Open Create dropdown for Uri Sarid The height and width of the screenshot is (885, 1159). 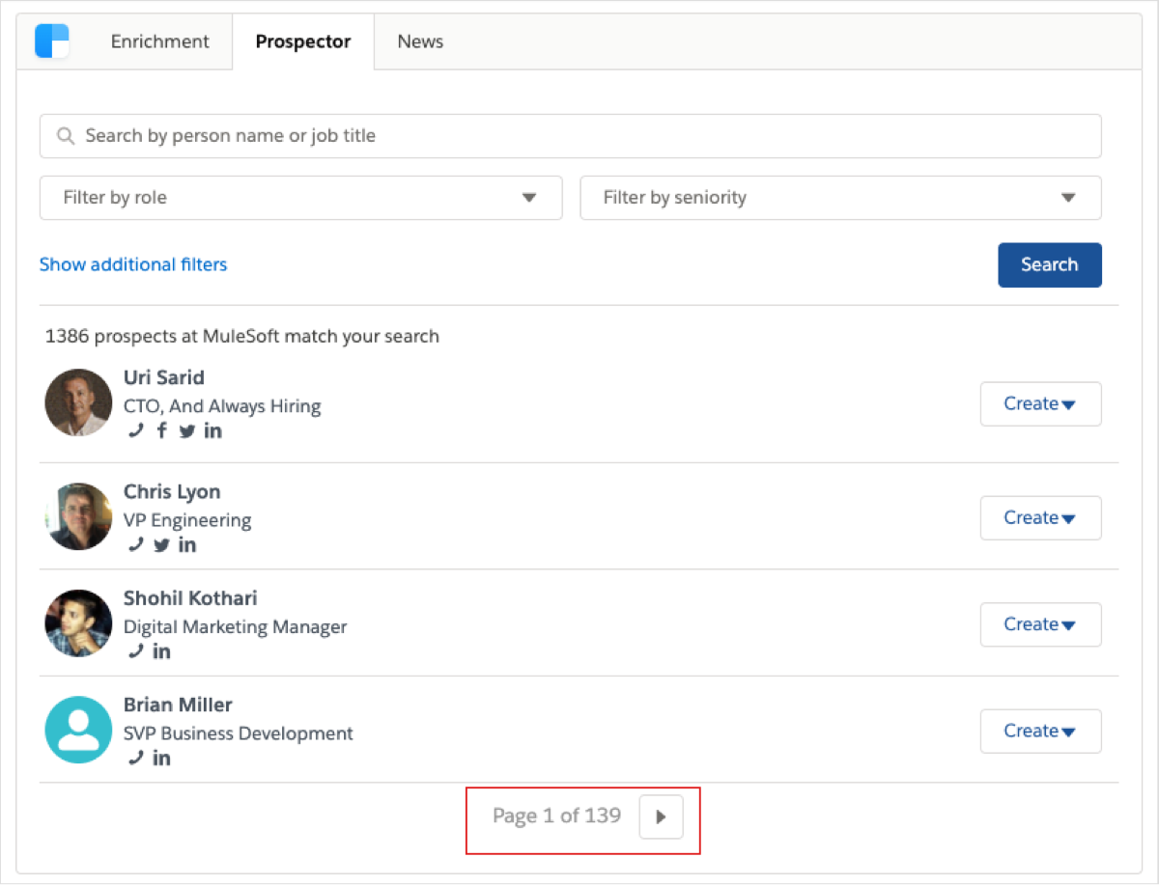(x=1040, y=403)
